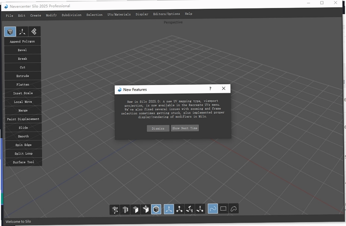This screenshot has width=346, height=226.
Task: Click the Inset Scale tool button
Action: coord(23,93)
